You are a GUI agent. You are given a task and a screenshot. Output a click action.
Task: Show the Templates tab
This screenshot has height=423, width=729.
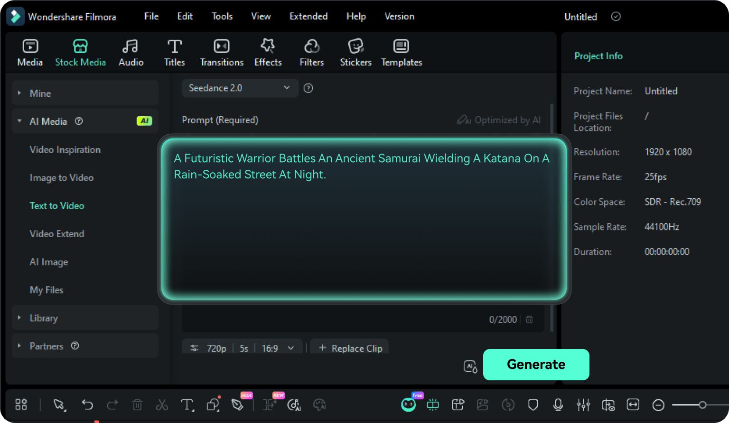coord(402,53)
